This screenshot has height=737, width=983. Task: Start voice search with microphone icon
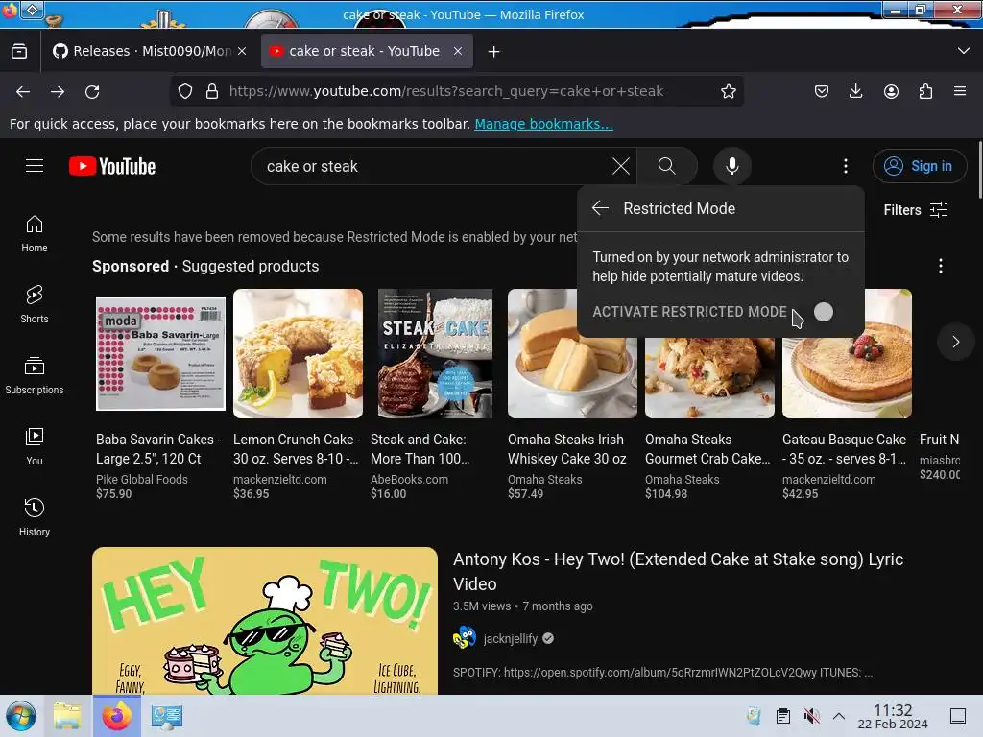[731, 166]
